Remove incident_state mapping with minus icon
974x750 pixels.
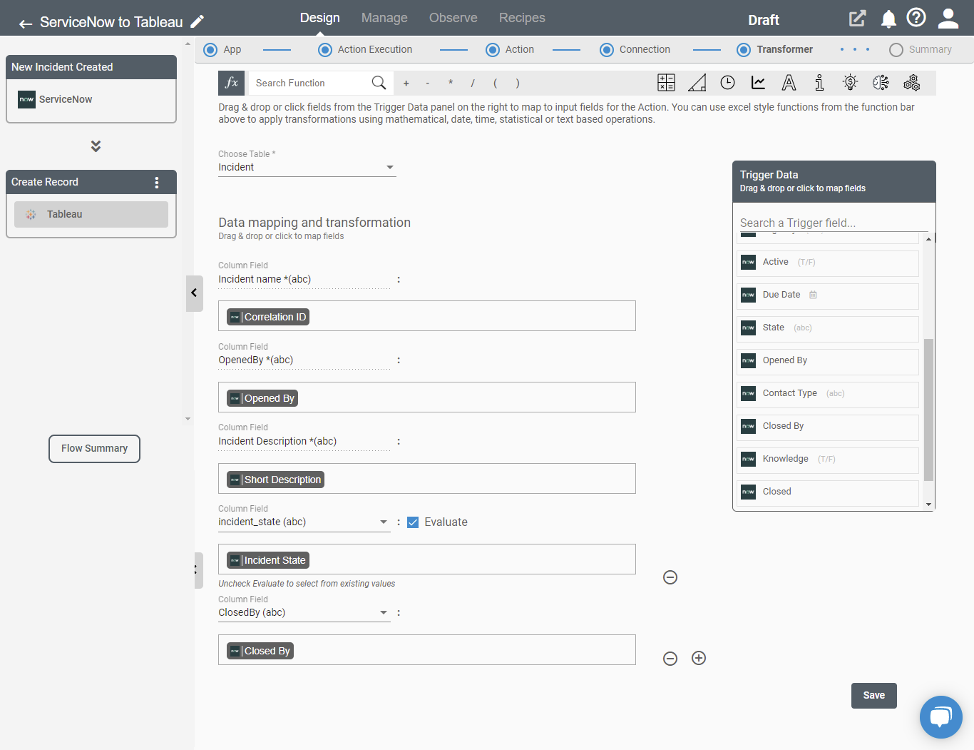(x=670, y=577)
